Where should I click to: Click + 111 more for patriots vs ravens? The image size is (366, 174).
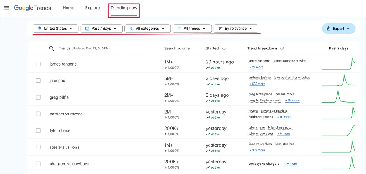[284, 117]
